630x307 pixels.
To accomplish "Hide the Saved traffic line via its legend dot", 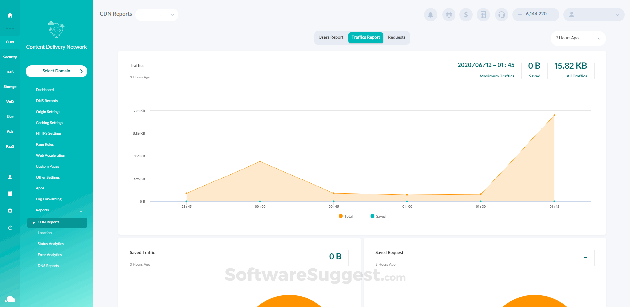I will (x=372, y=216).
